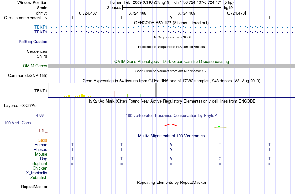Click the 6,724,467 coordinate marker

pos(88,13)
